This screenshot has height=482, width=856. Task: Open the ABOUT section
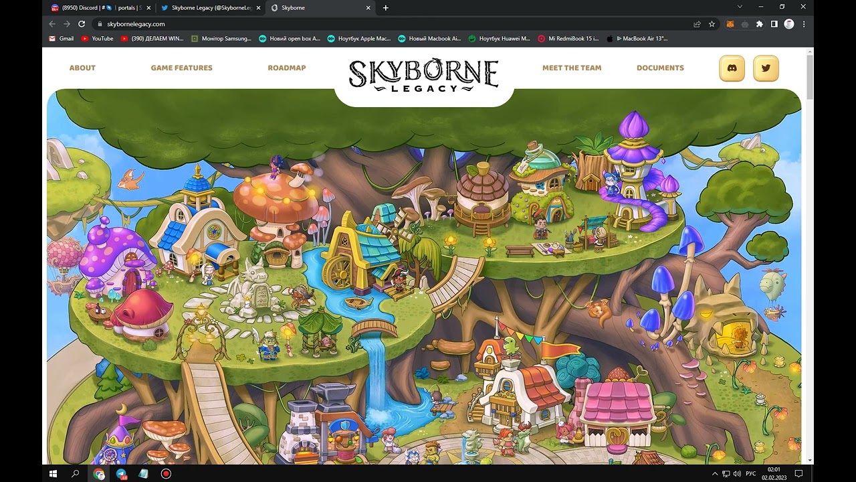click(x=82, y=68)
